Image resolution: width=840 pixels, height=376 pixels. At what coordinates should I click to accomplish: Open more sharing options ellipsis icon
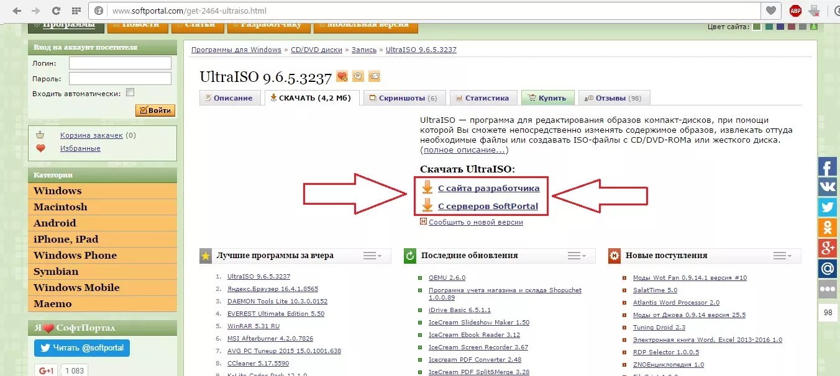pos(828,289)
